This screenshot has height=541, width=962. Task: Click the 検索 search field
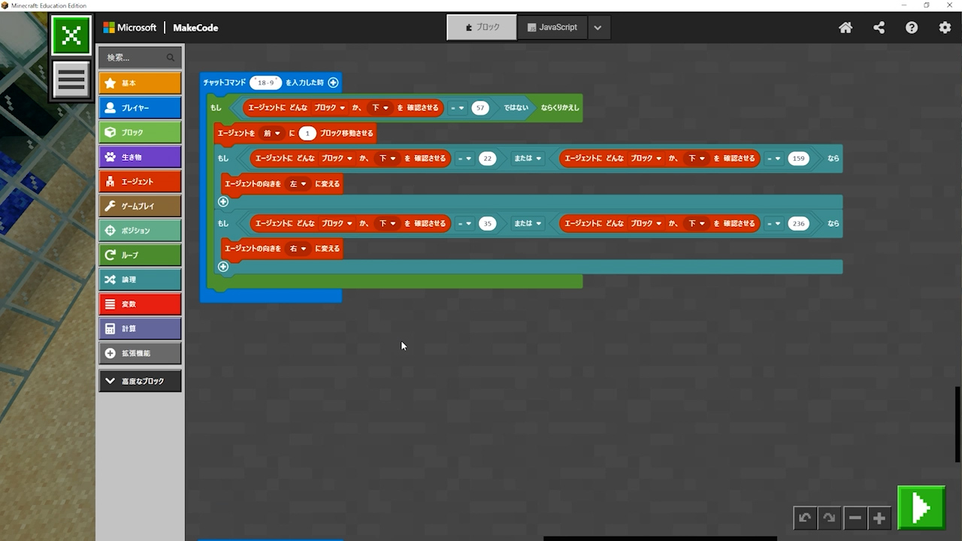pyautogui.click(x=135, y=57)
